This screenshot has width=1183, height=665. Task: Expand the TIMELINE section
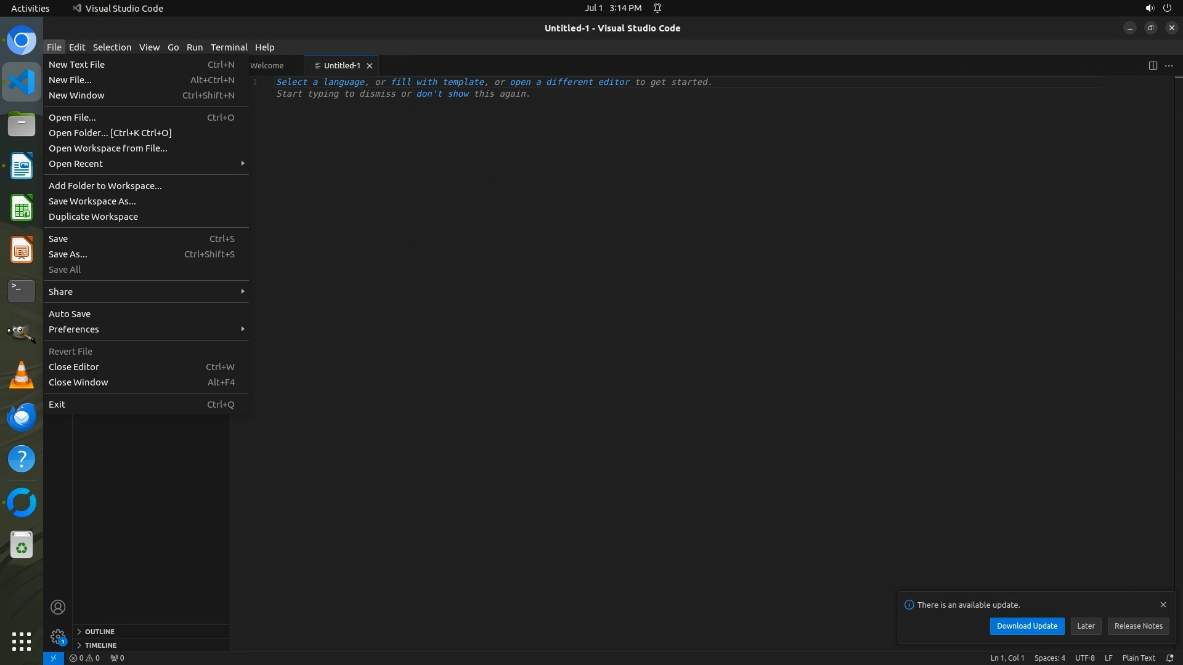100,645
